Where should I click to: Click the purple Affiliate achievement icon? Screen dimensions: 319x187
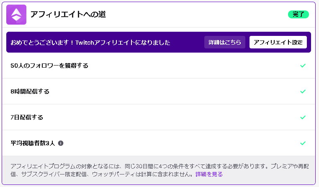pos(16,15)
